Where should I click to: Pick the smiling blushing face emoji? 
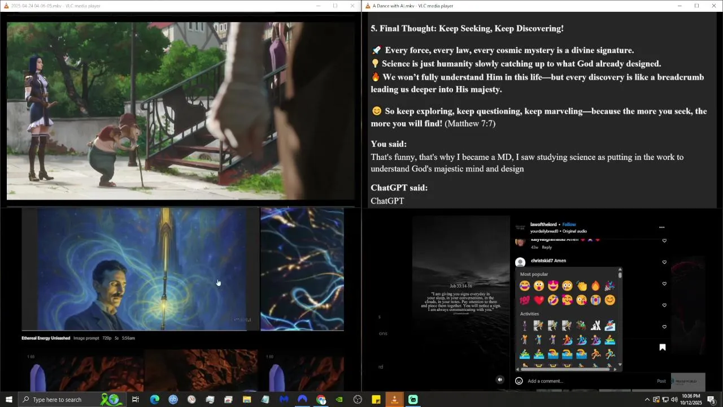pyautogui.click(x=609, y=300)
